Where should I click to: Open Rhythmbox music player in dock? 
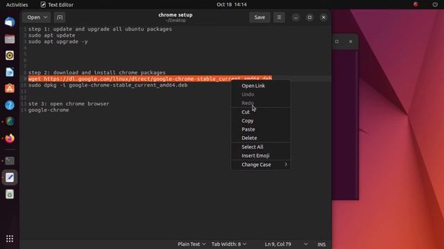10,55
